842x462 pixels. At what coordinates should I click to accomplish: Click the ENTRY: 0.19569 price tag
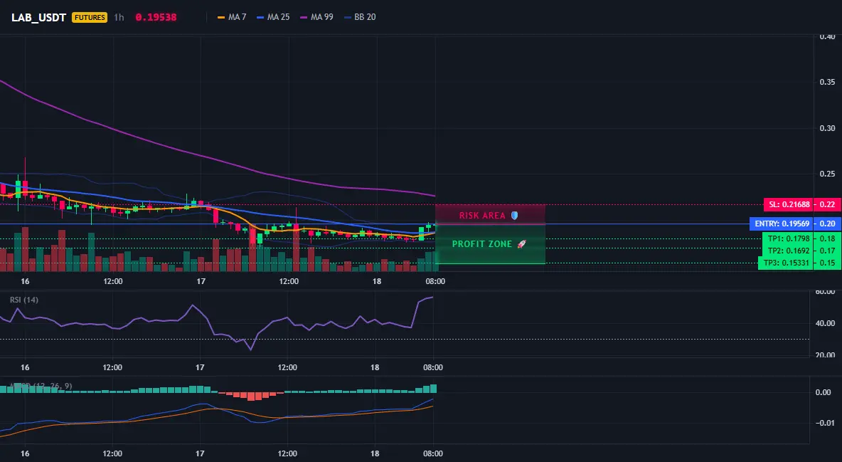tap(781, 224)
